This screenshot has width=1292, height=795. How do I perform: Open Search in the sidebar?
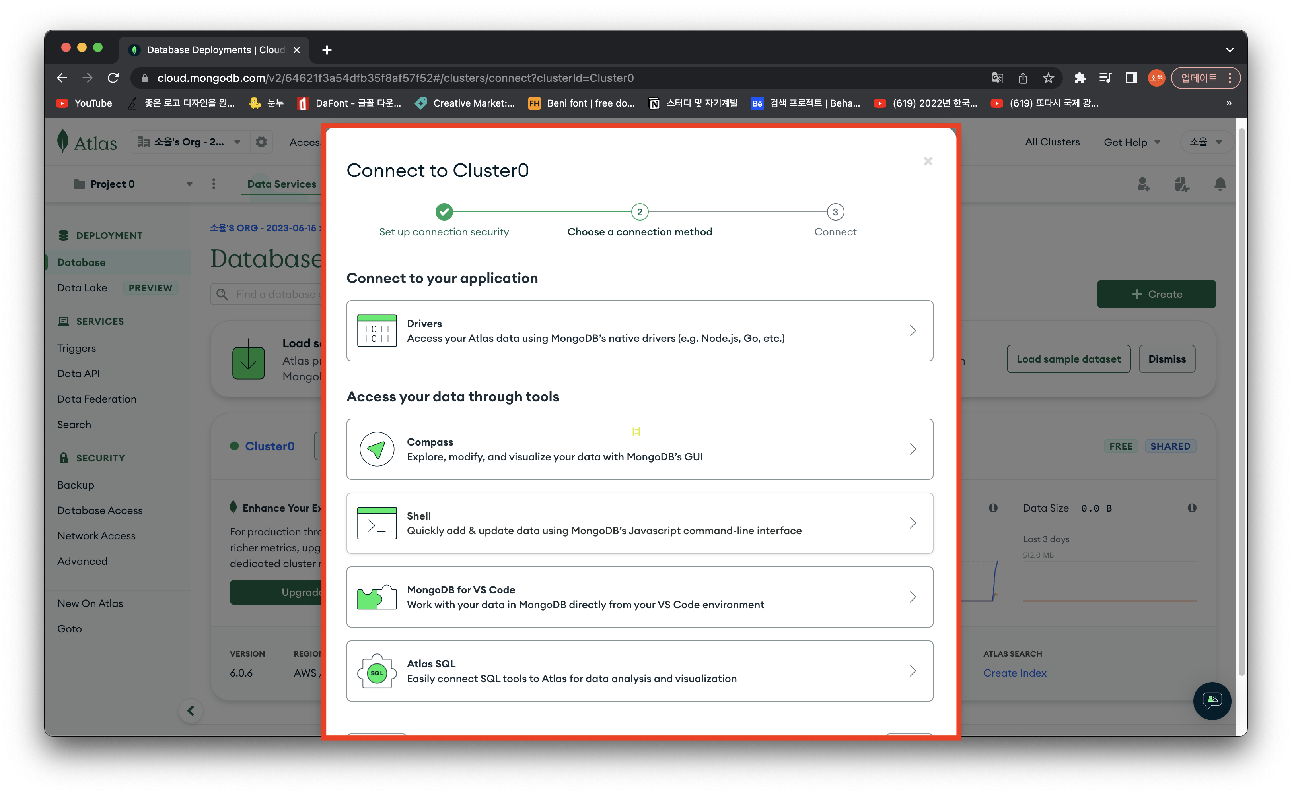[x=74, y=424]
